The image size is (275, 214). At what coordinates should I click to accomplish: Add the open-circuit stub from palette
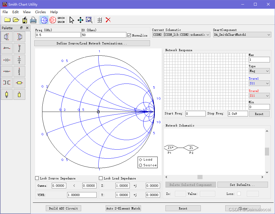point(19,94)
